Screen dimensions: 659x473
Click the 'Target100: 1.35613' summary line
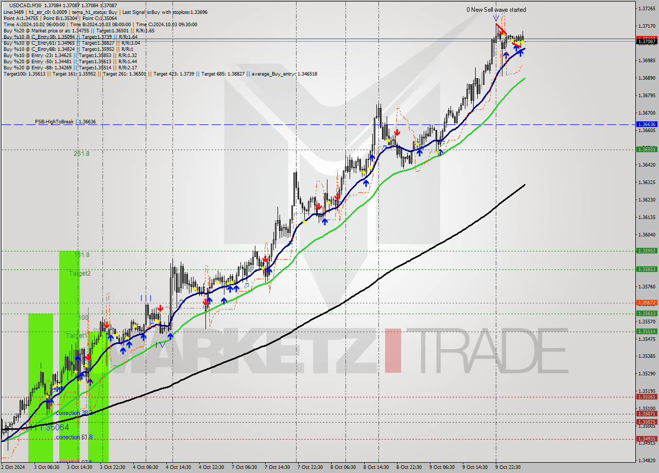[x=160, y=74]
